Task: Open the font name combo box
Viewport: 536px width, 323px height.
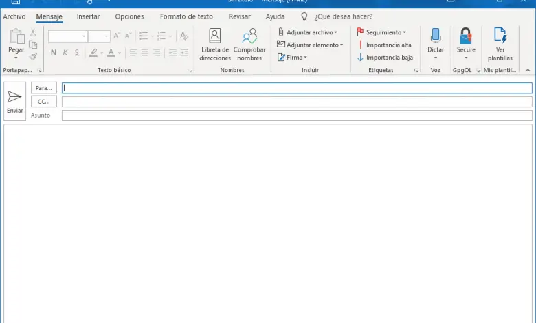Action: (x=67, y=36)
